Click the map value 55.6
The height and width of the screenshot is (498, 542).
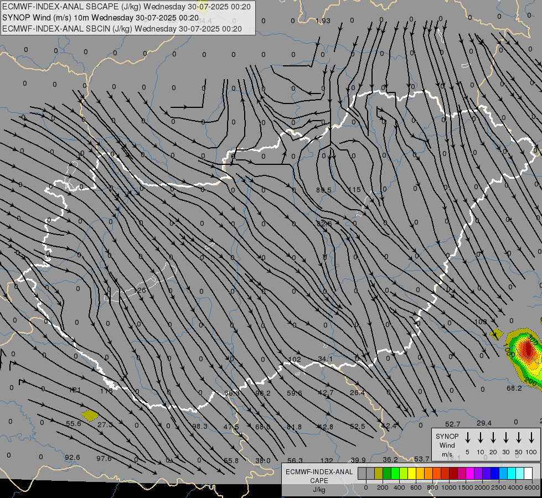coord(73,423)
